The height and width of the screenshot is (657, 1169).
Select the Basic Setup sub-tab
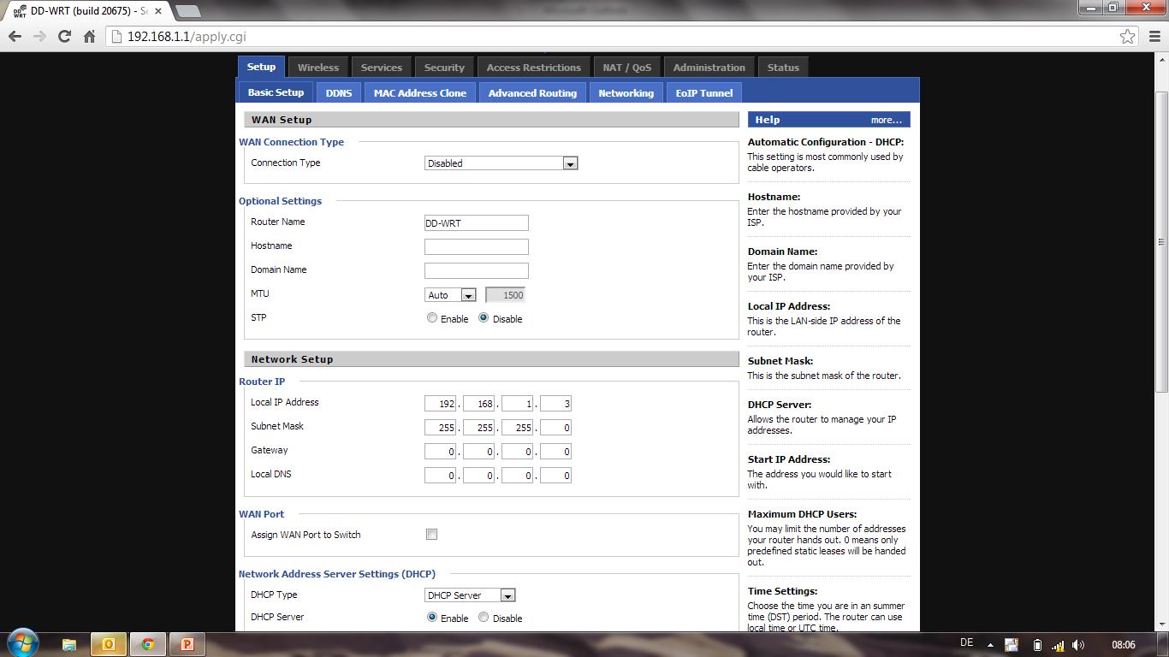pos(276,92)
